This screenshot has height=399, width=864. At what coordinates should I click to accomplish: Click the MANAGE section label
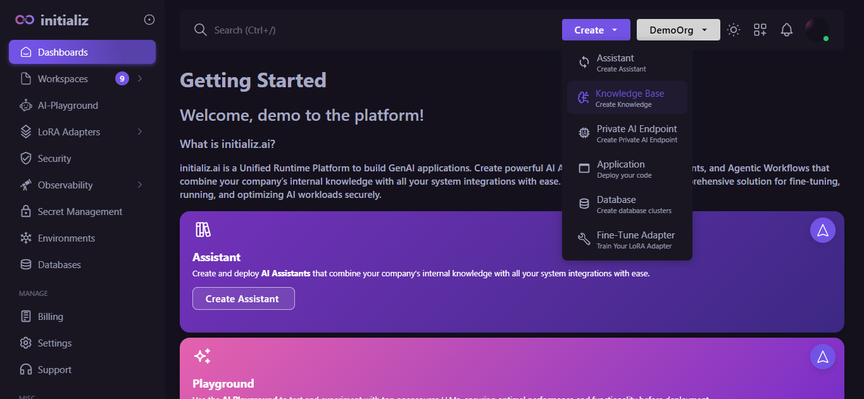(x=34, y=293)
